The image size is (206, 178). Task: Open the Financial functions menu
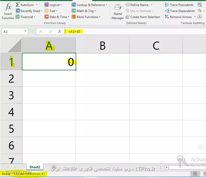(25, 17)
